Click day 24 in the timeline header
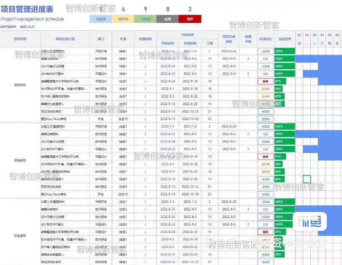Image resolution: width=342 pixels, height=265 pixels. tap(322, 35)
